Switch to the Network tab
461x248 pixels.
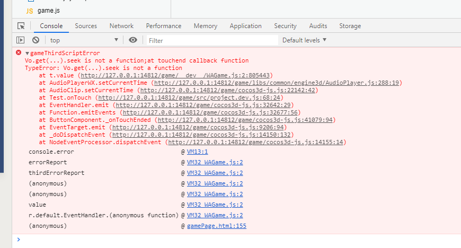click(121, 26)
